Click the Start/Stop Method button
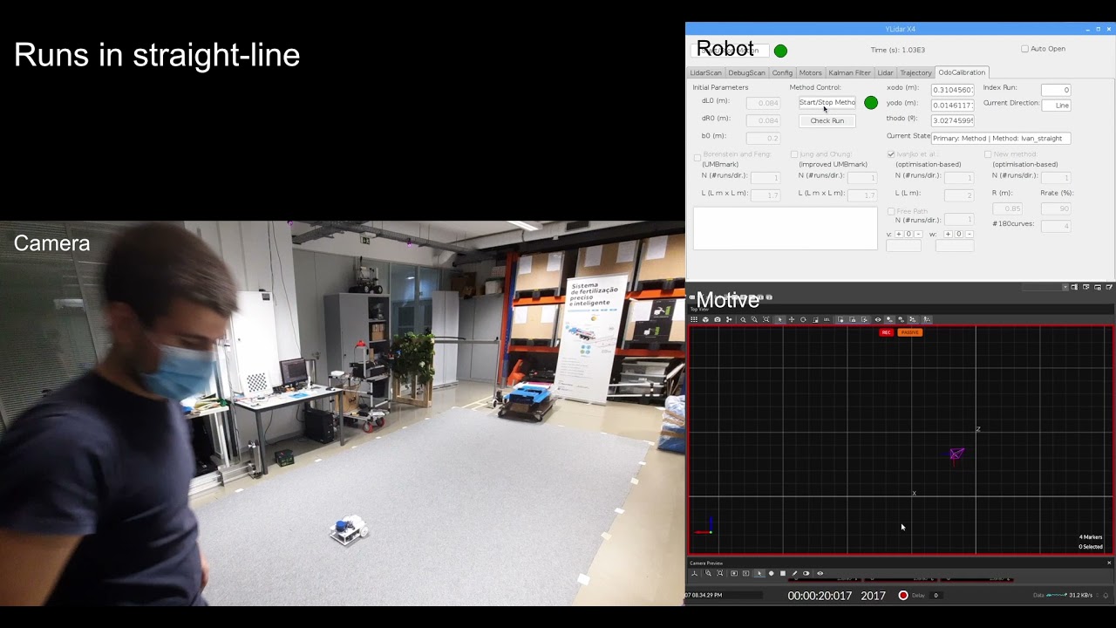The height and width of the screenshot is (628, 1116). (x=827, y=102)
